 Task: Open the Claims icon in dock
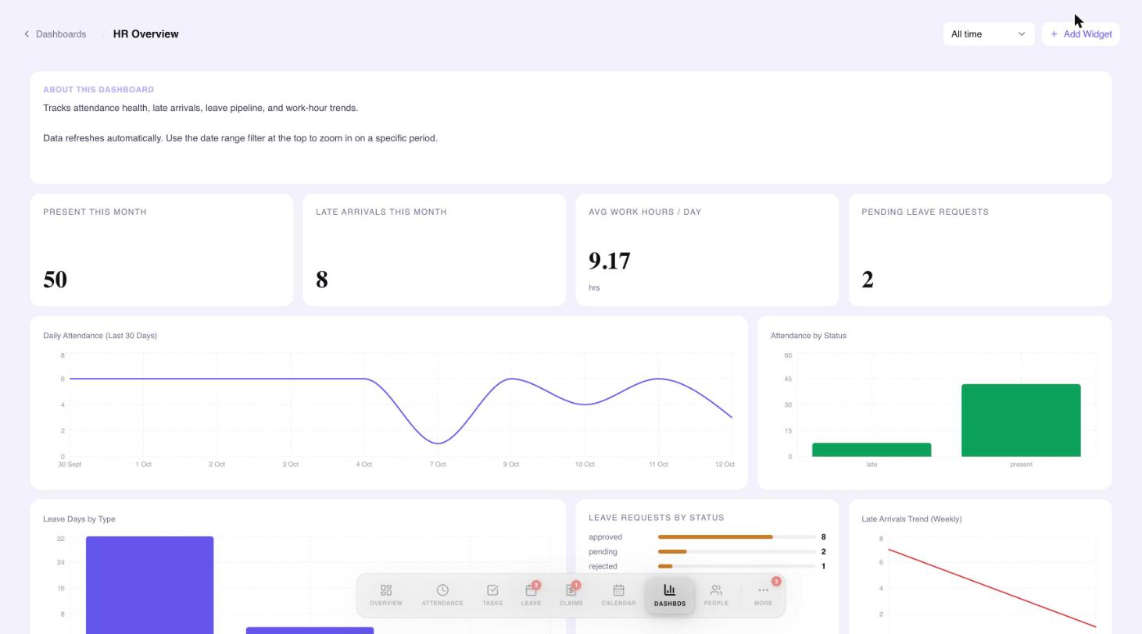[571, 595]
